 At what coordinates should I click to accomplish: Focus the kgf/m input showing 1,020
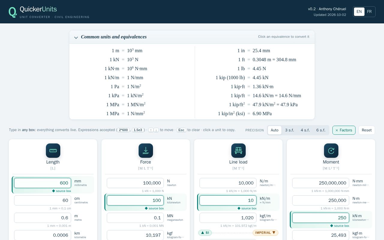228,218
